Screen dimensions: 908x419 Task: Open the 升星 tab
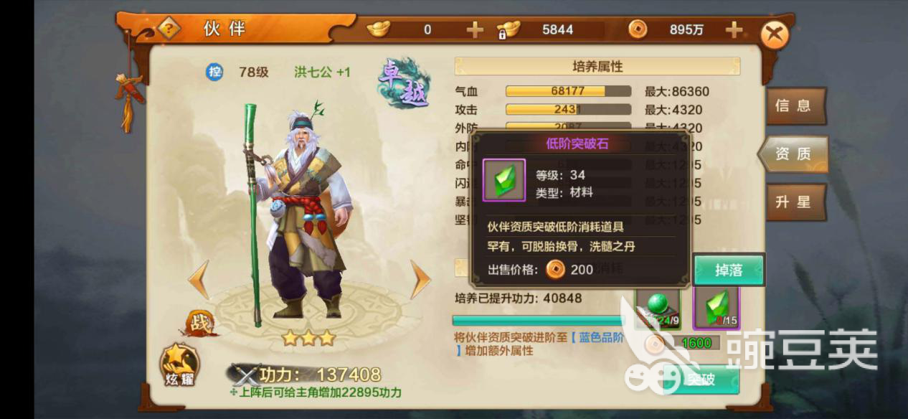(795, 202)
